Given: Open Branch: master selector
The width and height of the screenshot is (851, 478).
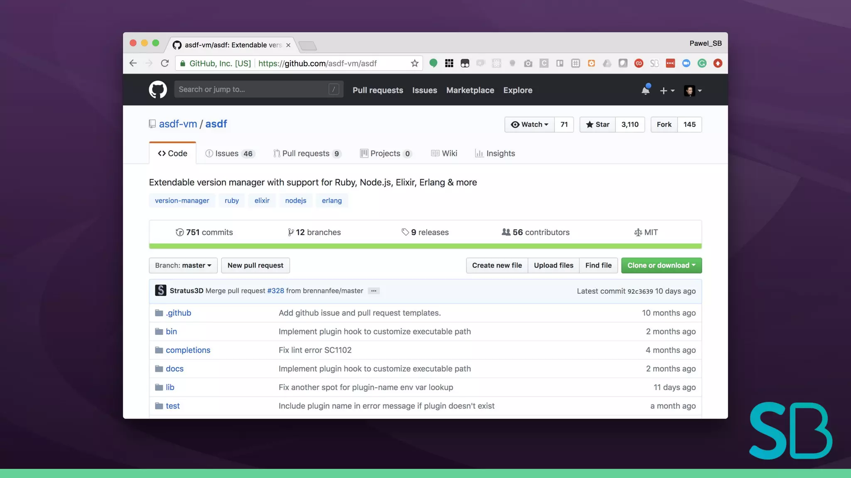Looking at the screenshot, I should 183,266.
